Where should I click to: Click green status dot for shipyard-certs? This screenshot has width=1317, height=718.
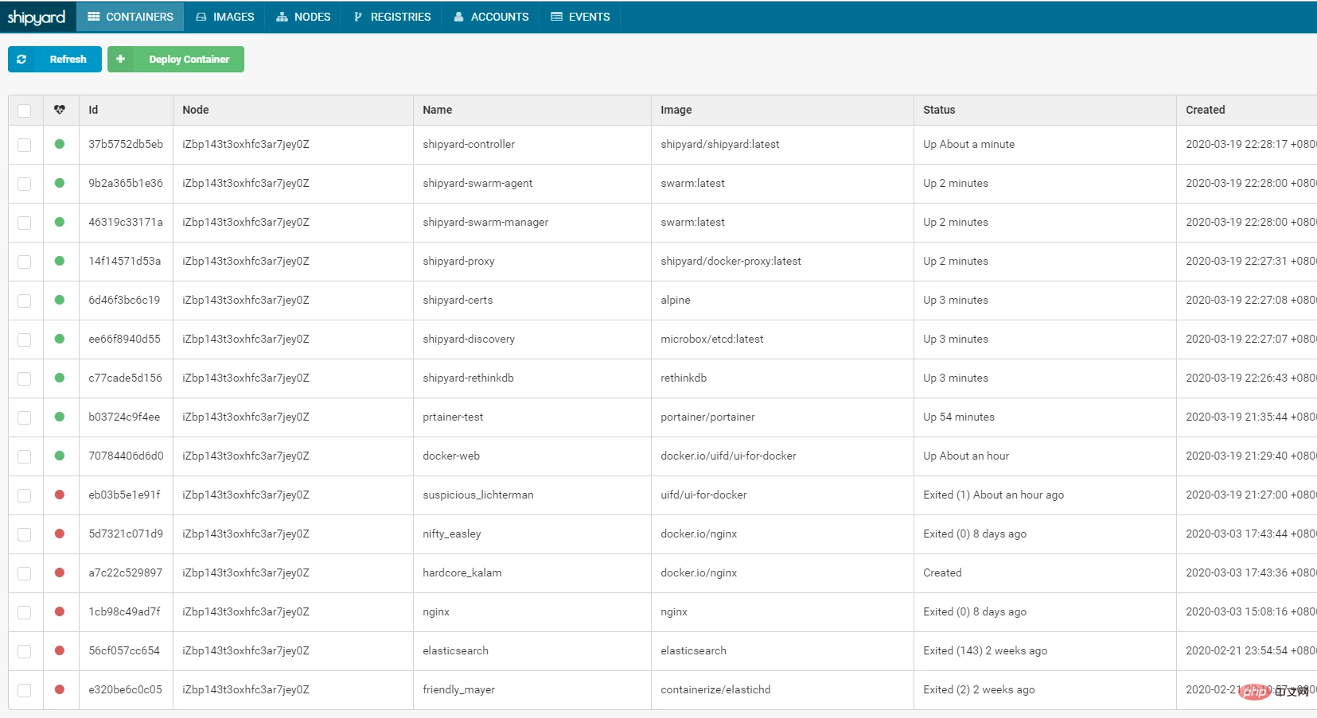coord(60,300)
